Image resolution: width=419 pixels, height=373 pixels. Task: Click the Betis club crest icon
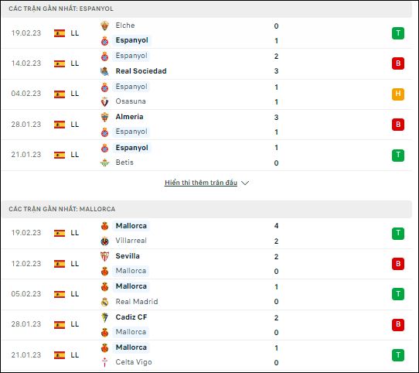pos(105,163)
